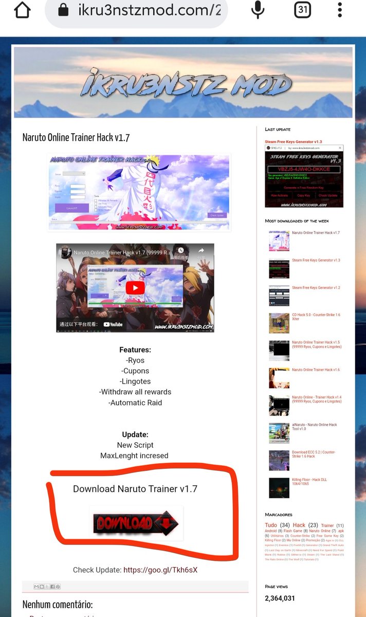Open Steam Free Keys Generator v1.2 link
This screenshot has width=366, height=617.
point(316,287)
